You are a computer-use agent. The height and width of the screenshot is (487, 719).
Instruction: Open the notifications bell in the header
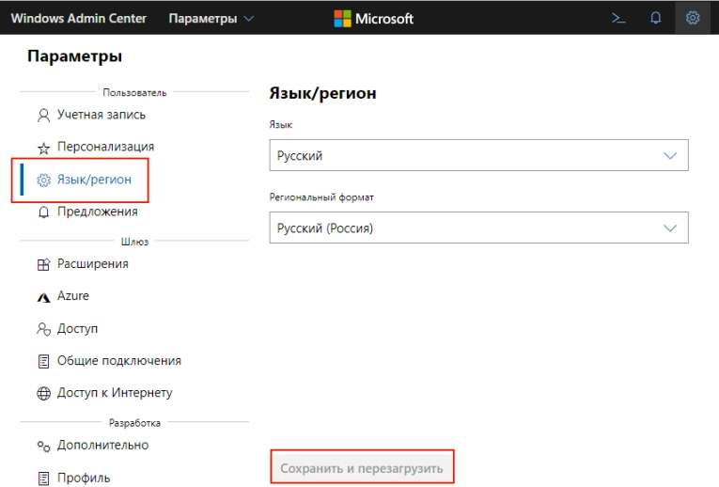click(656, 18)
